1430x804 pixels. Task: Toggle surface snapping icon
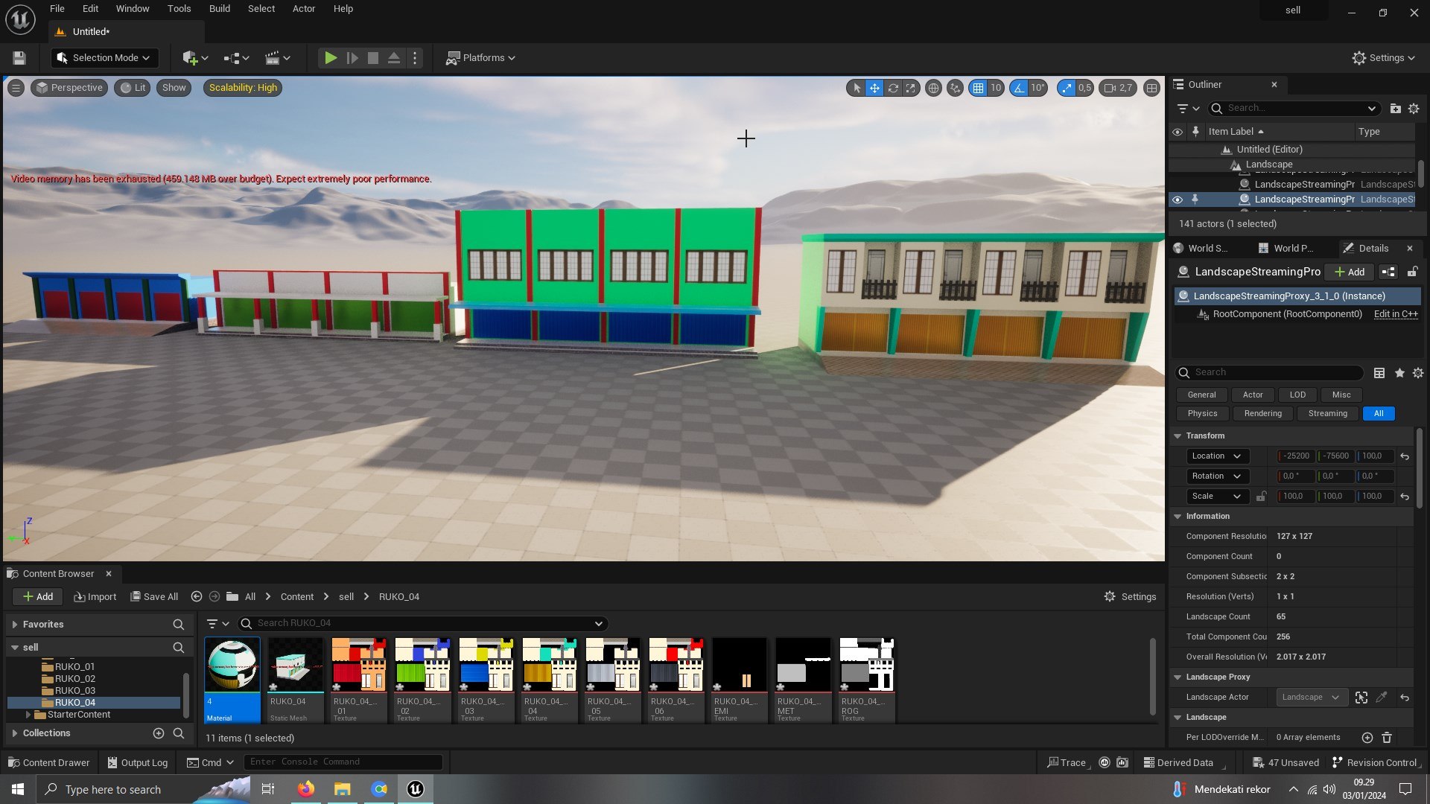[955, 88]
